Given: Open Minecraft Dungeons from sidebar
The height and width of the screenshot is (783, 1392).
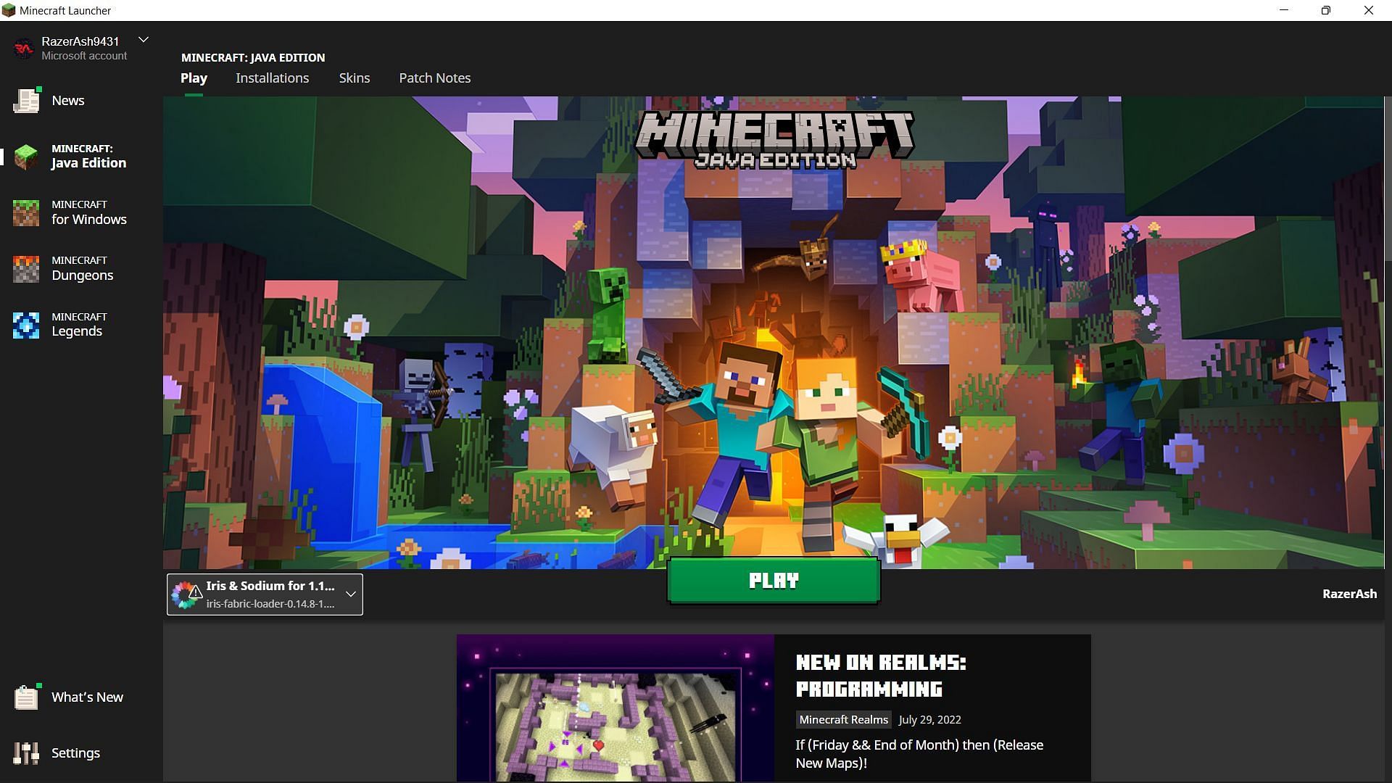Looking at the screenshot, I should coord(82,269).
